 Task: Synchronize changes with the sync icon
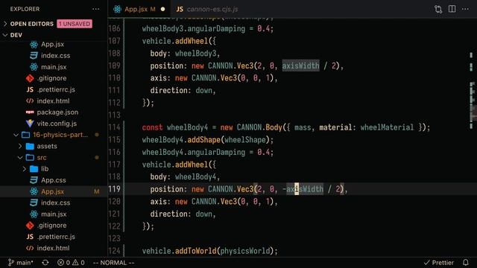[x=45, y=263]
